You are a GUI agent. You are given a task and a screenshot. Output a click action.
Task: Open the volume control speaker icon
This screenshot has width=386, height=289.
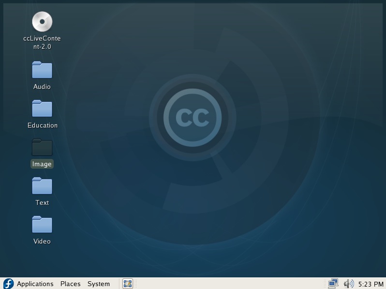[349, 284]
